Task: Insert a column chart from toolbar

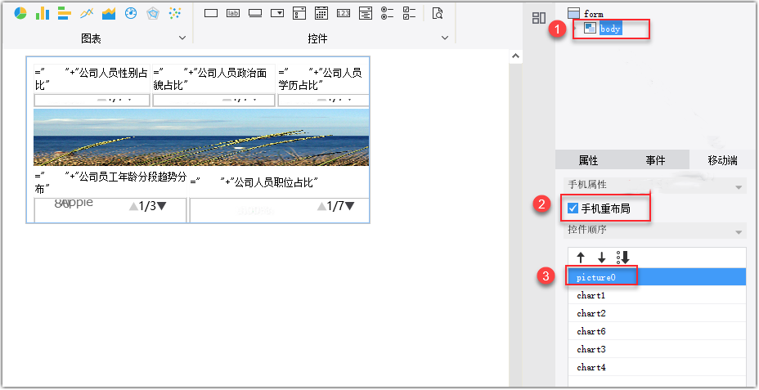Action: coord(43,13)
